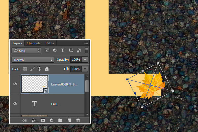
Task: Click the Fill 100% value field
Action: [76, 69]
